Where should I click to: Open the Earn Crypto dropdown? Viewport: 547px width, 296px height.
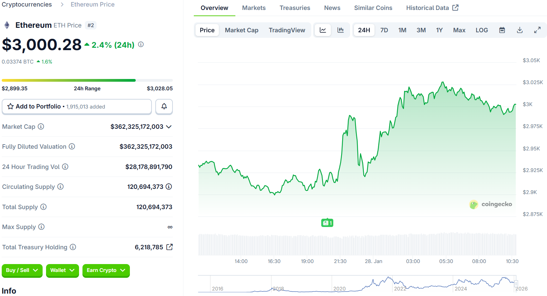coord(106,271)
